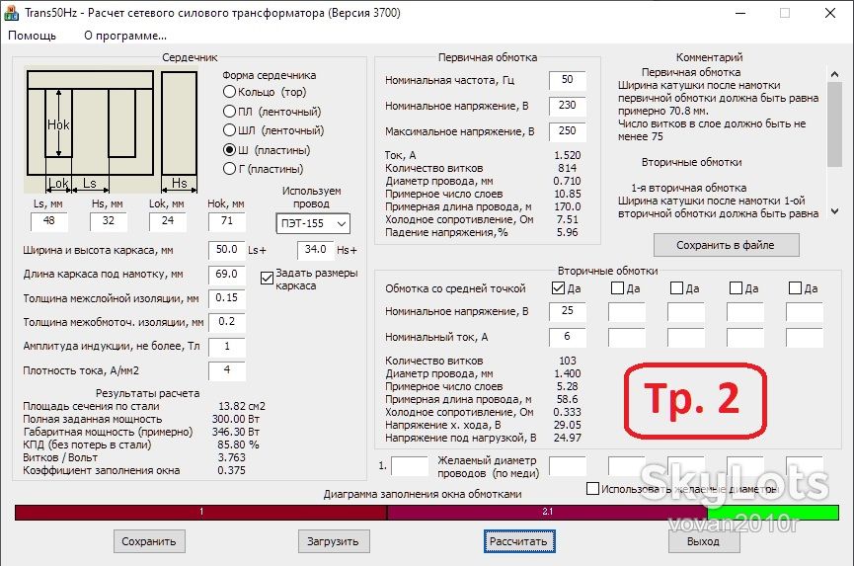Click green free-space segment in fill diagram
854x566 pixels.
pyautogui.click(x=773, y=512)
